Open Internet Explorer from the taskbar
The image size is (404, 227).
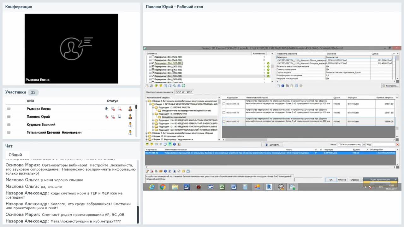click(152, 187)
